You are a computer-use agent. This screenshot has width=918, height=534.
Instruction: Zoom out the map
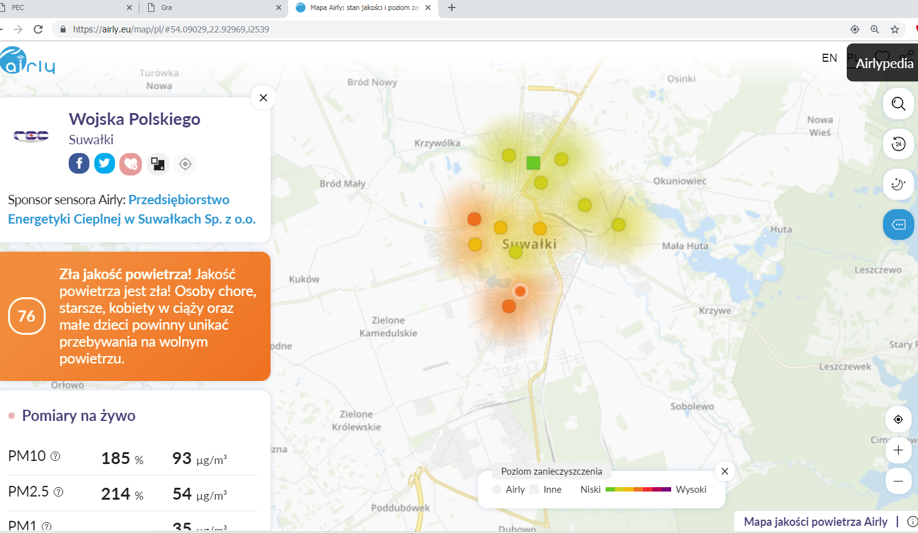pos(898,481)
